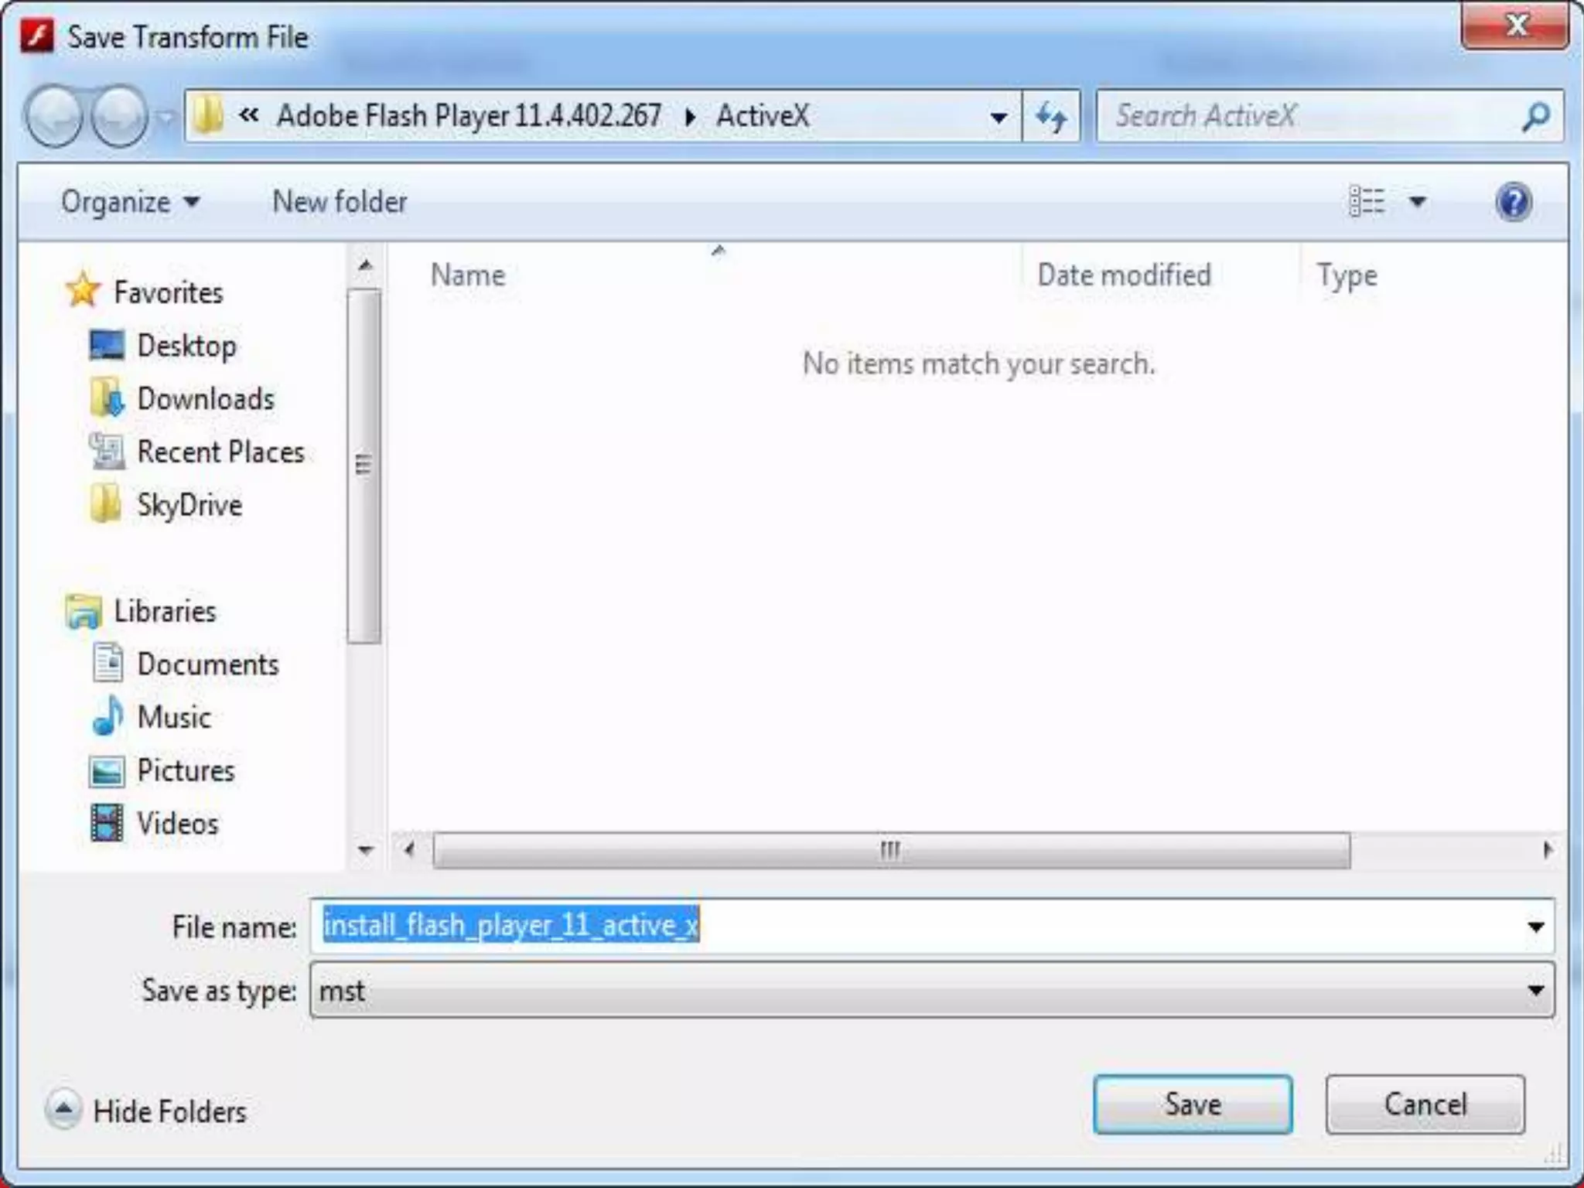Image resolution: width=1584 pixels, height=1188 pixels.
Task: Click the double chevron in the address path
Action: point(248,115)
